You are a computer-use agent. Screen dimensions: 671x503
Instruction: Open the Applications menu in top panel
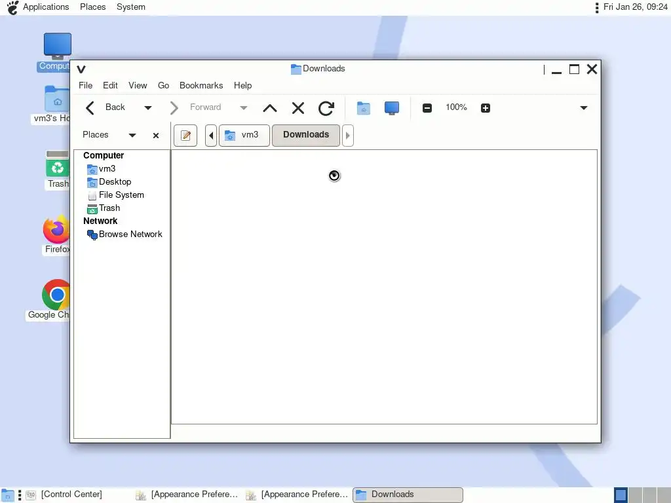click(46, 7)
